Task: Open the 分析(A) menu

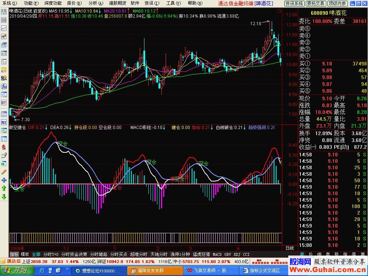Action: pyautogui.click(x=96, y=3)
